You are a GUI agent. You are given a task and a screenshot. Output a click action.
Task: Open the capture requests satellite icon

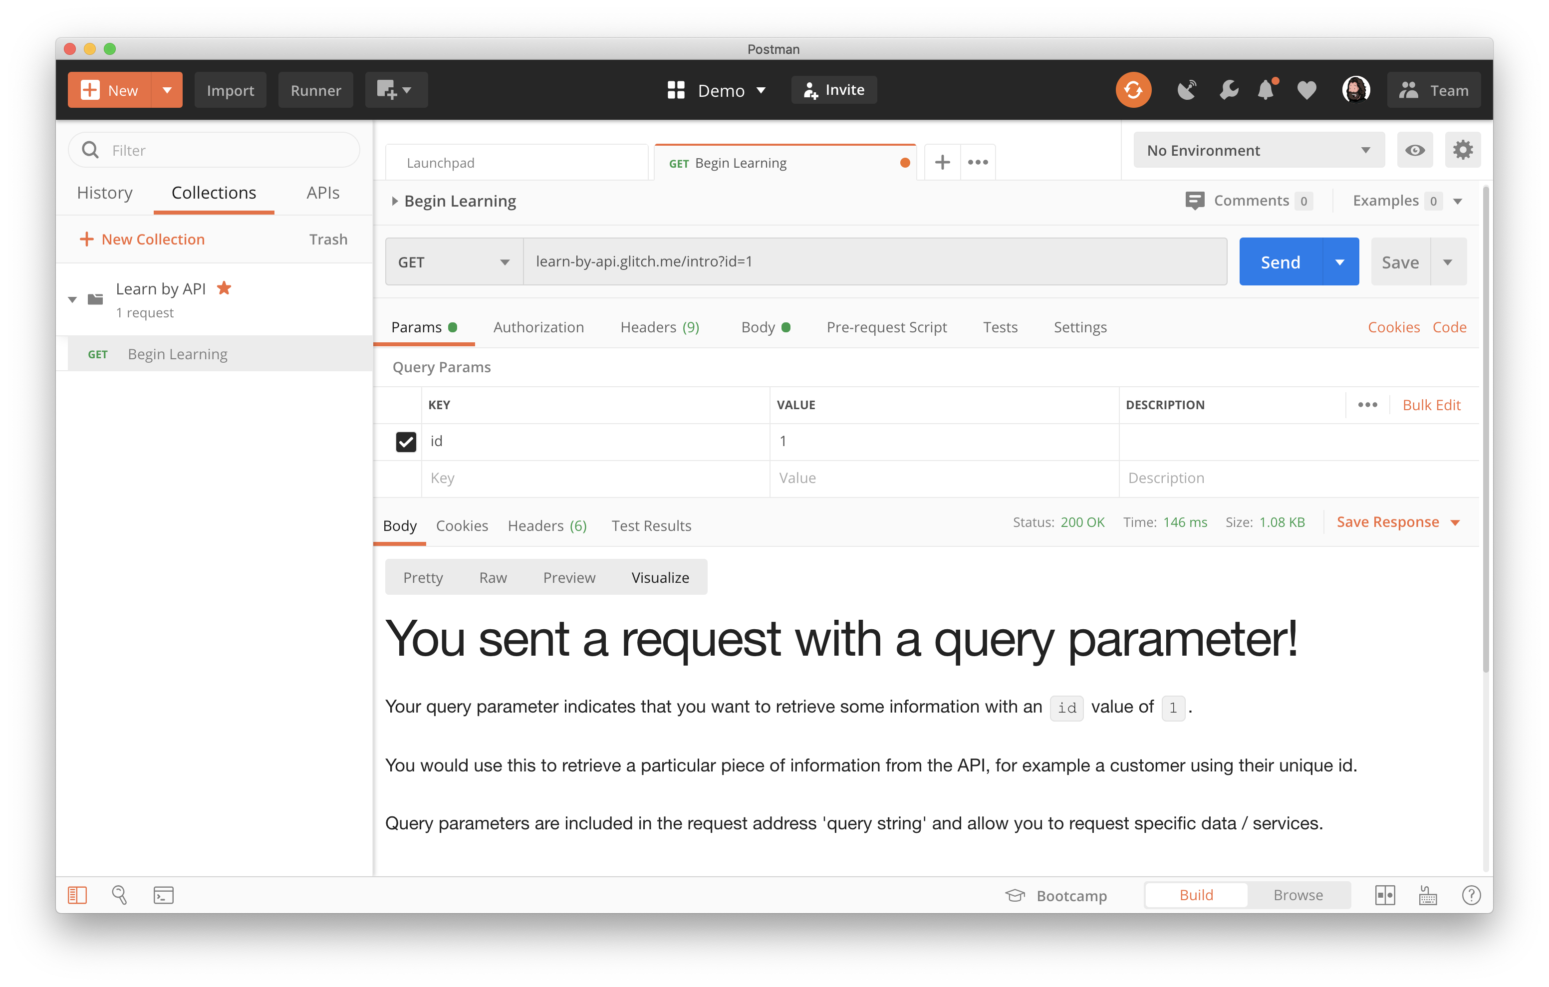(1187, 90)
